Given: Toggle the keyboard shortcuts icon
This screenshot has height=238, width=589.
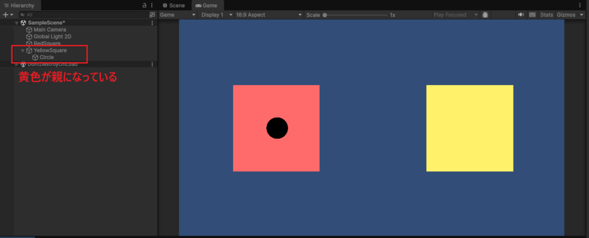Looking at the screenshot, I should pos(532,14).
